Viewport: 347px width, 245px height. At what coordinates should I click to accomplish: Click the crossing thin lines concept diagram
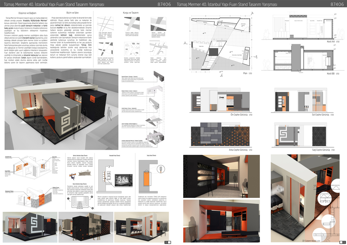(x=105, y=24)
